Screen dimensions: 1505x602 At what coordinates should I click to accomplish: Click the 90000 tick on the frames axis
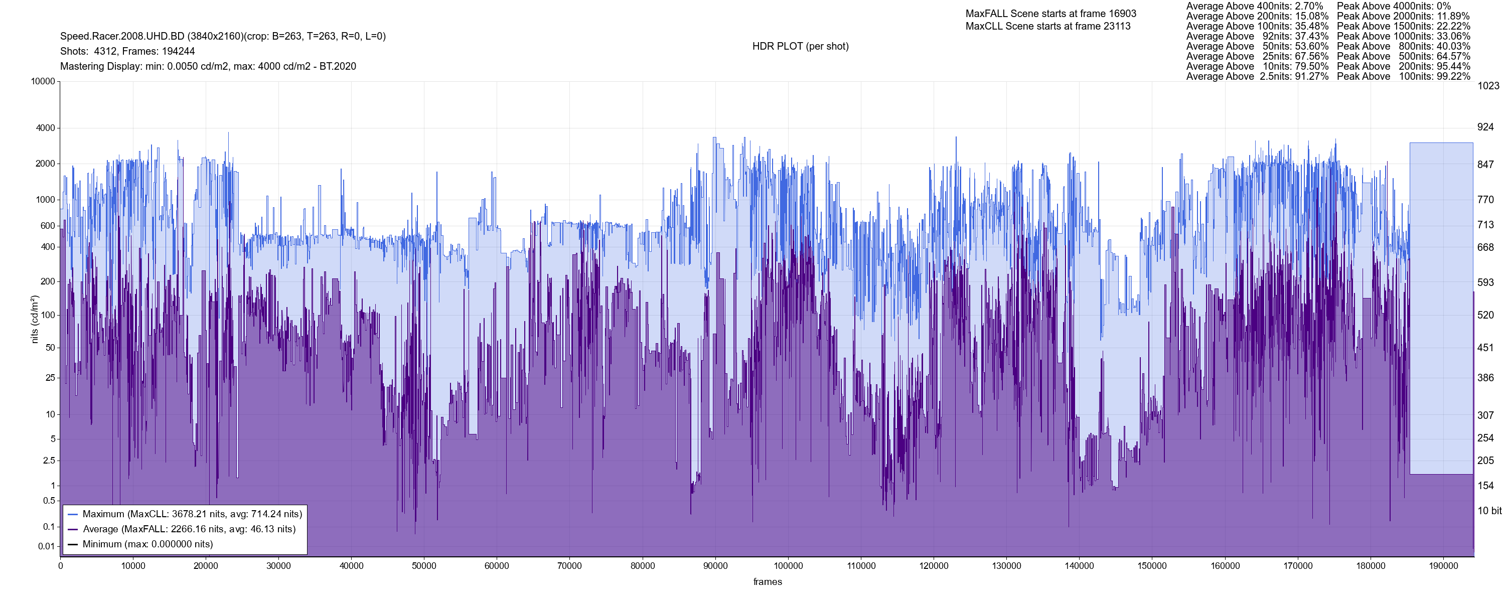715,566
